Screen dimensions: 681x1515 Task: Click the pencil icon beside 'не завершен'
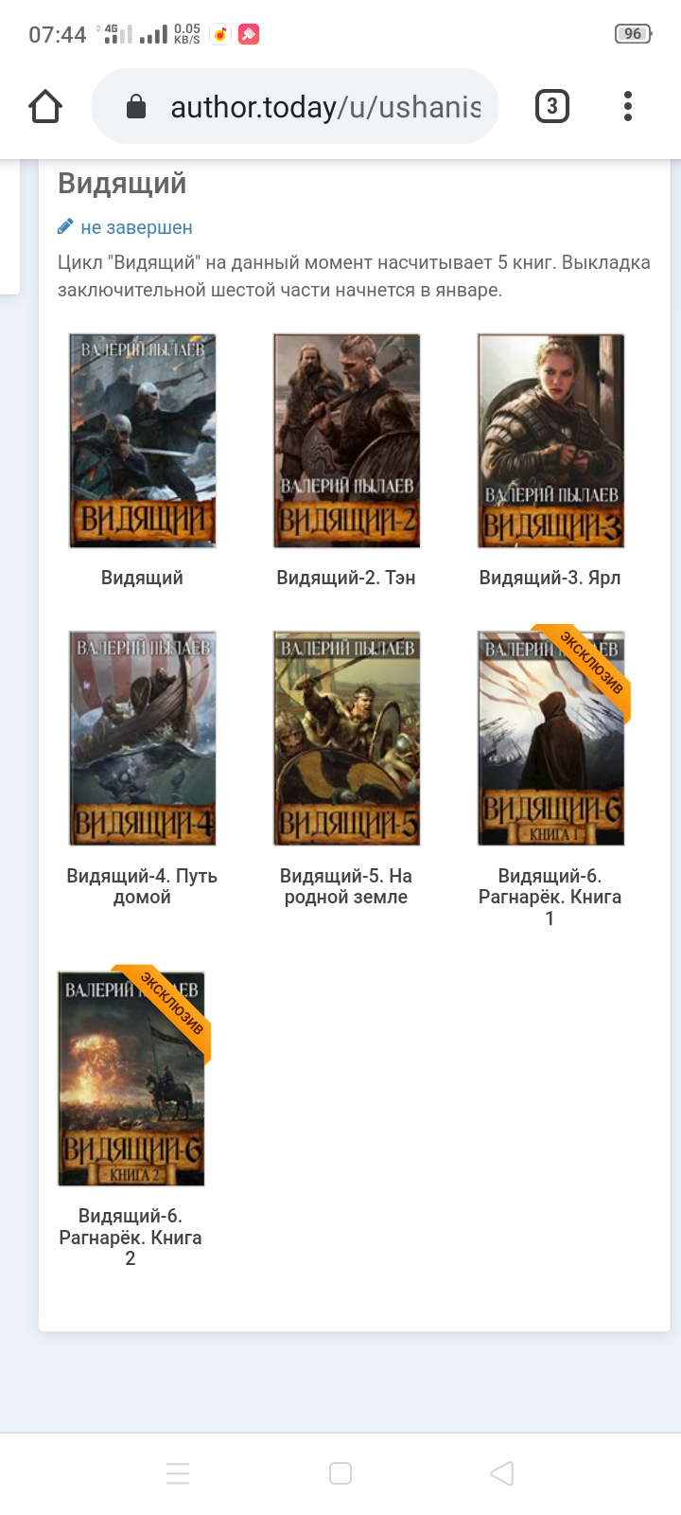coord(65,226)
